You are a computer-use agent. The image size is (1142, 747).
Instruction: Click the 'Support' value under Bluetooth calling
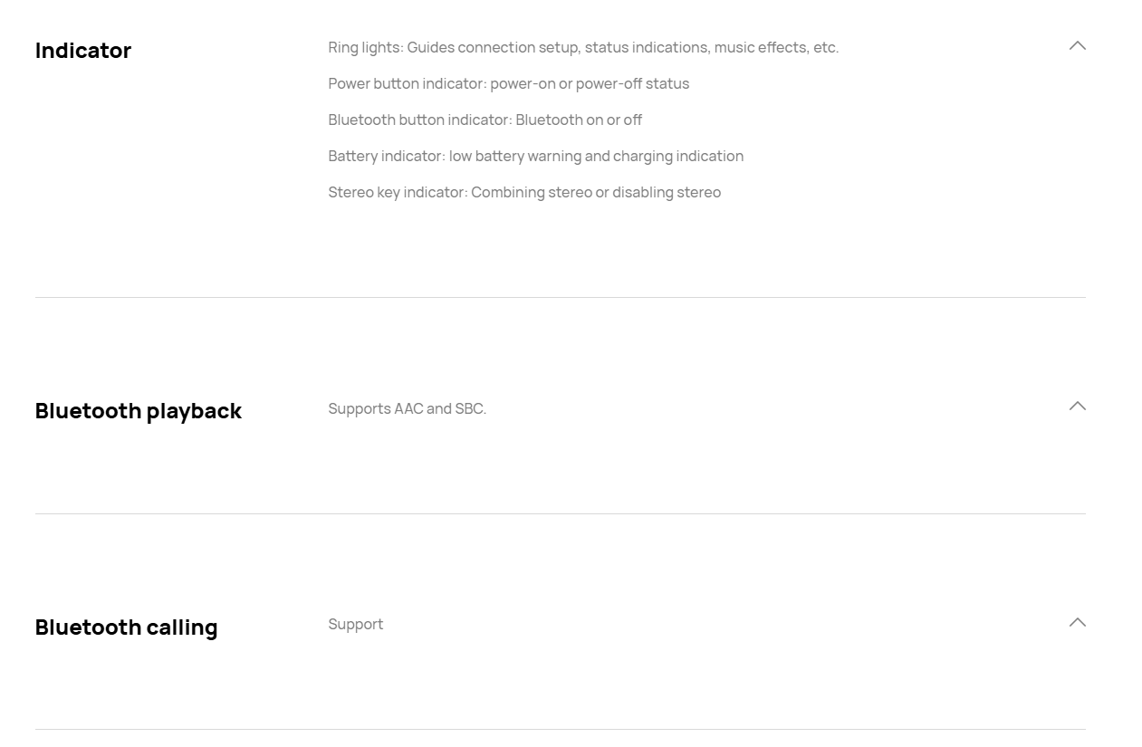point(355,625)
